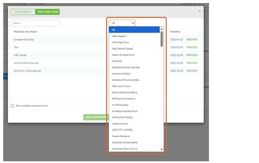Click the dropdown list scroll-up arrow
The image size is (259, 163).
pos(162,29)
